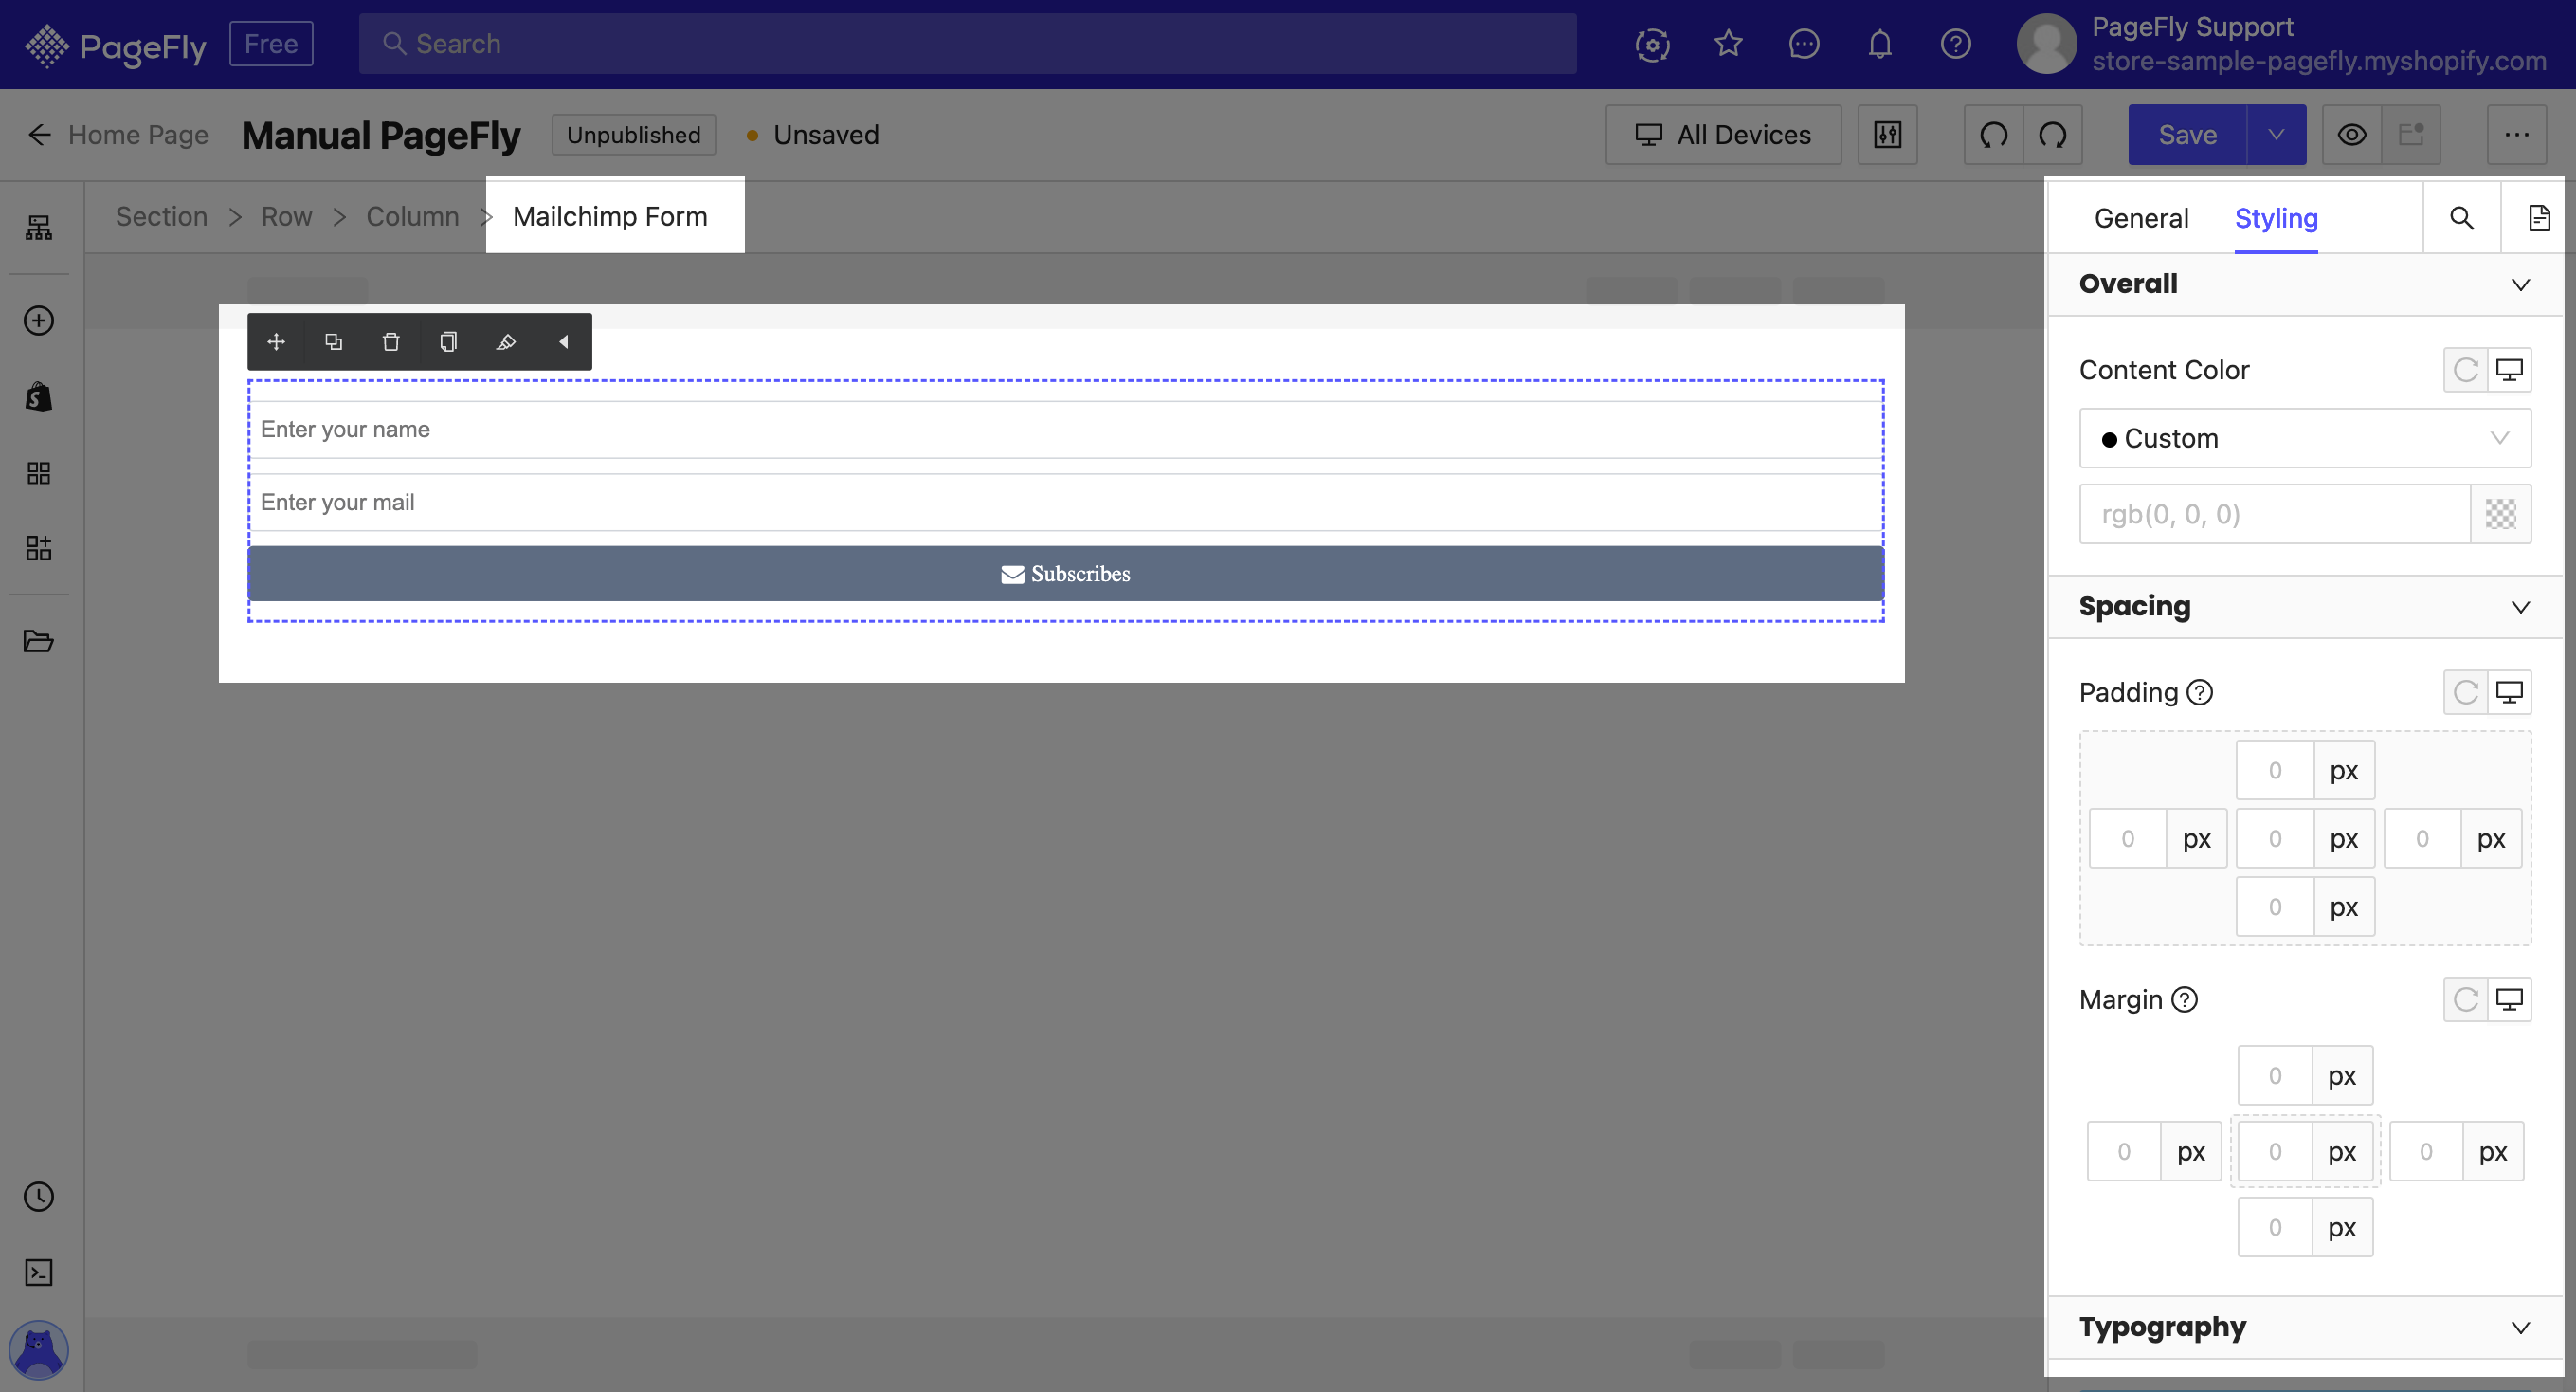Click the Padding top value field

[2274, 771]
